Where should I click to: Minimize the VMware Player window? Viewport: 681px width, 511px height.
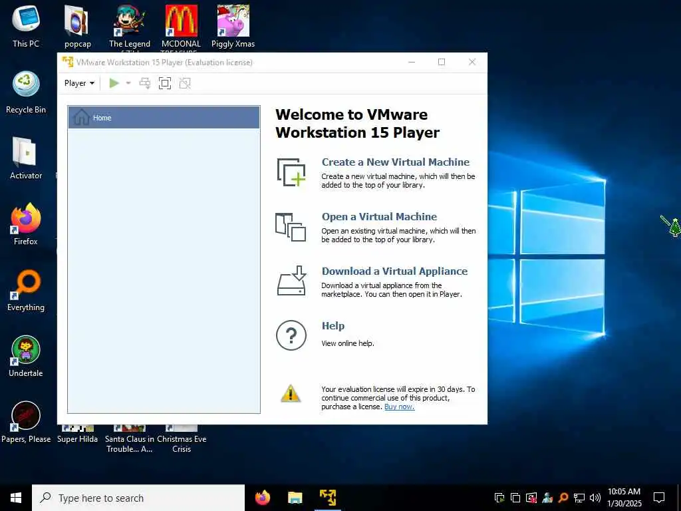click(412, 62)
